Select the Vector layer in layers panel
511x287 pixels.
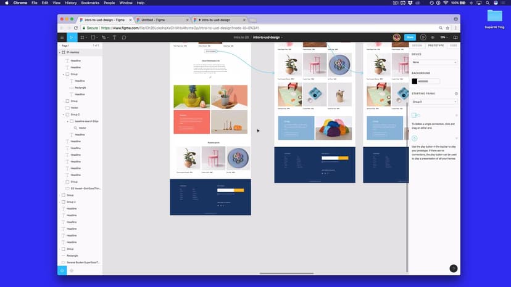(x=75, y=107)
